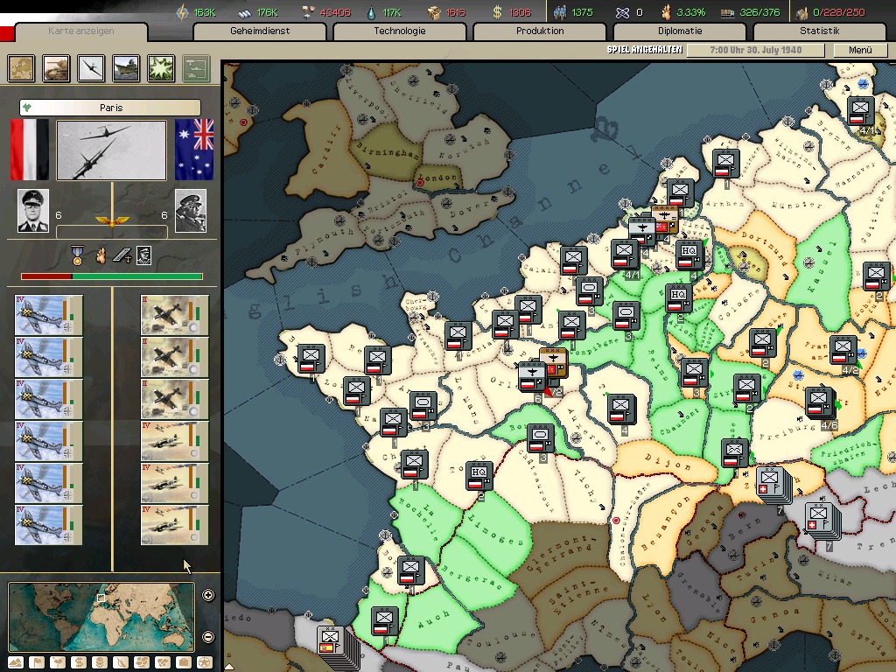The width and height of the screenshot is (896, 672).
Task: Switch to the Technologie tab
Action: tap(400, 31)
